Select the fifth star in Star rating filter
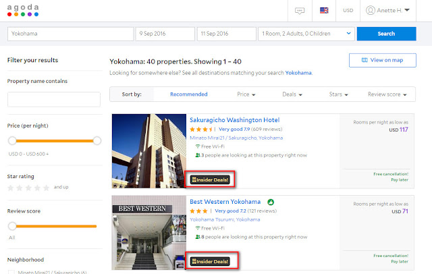Screen dimensions: 432x274 (x=47, y=188)
